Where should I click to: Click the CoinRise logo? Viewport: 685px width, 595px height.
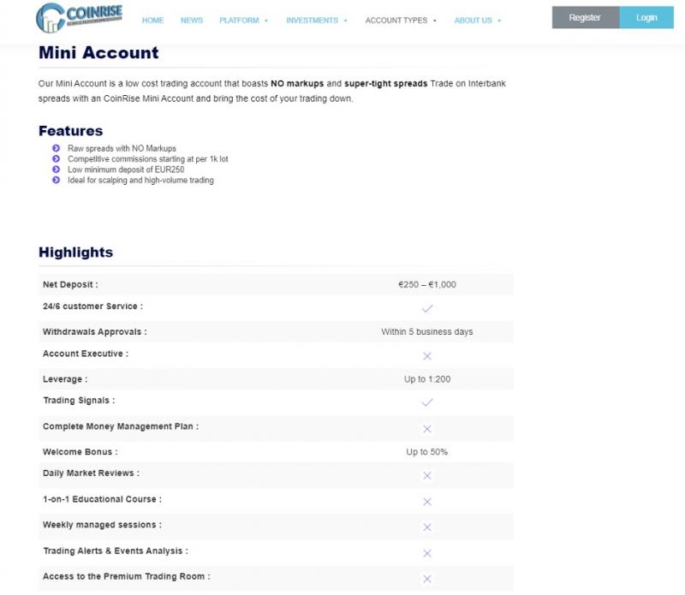pyautogui.click(x=79, y=17)
